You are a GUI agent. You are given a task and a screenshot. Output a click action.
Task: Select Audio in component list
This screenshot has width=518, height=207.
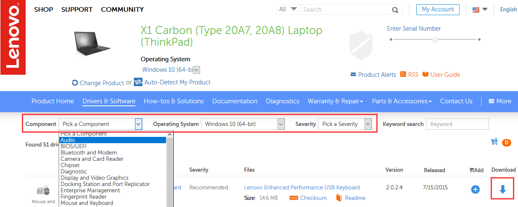113,140
